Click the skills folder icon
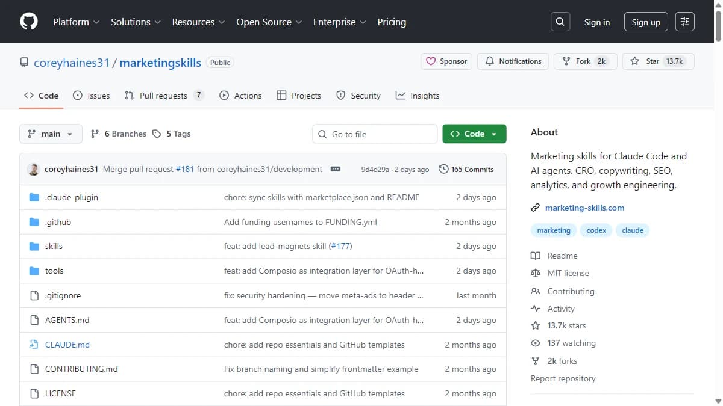 pyautogui.click(x=34, y=246)
